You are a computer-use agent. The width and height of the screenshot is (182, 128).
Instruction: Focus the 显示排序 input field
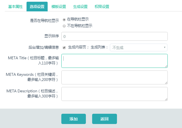pos(114,36)
